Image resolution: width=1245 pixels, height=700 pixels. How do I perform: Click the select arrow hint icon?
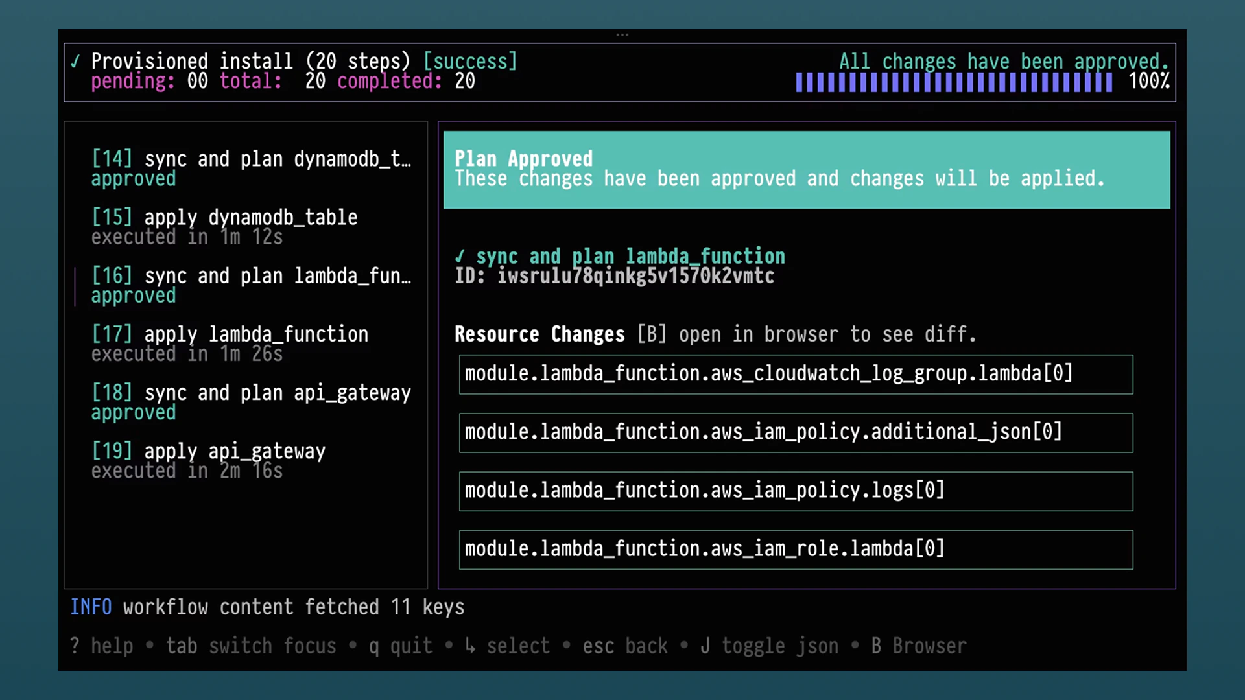tap(470, 646)
